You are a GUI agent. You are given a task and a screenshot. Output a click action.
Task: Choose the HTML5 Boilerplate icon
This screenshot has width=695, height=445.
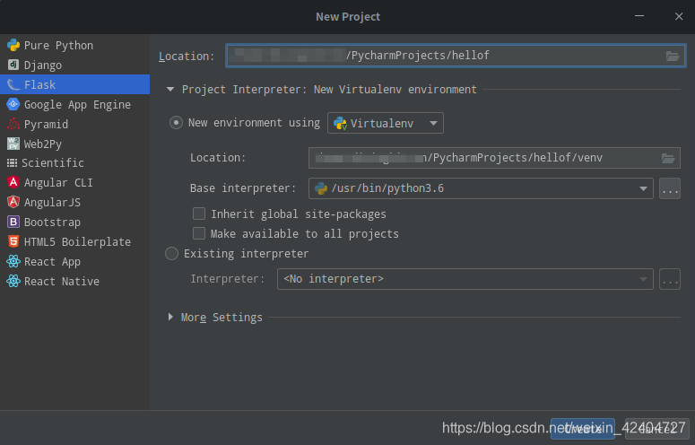point(13,241)
